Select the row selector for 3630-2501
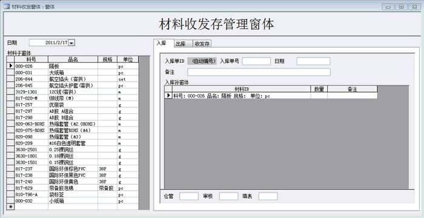This screenshot has height=218, width=424. [x=10, y=150]
